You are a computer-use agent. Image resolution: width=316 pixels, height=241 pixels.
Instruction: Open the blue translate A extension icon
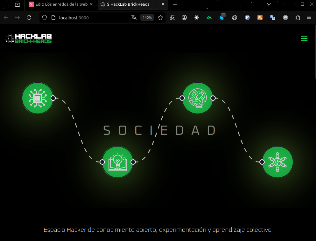tap(273, 17)
